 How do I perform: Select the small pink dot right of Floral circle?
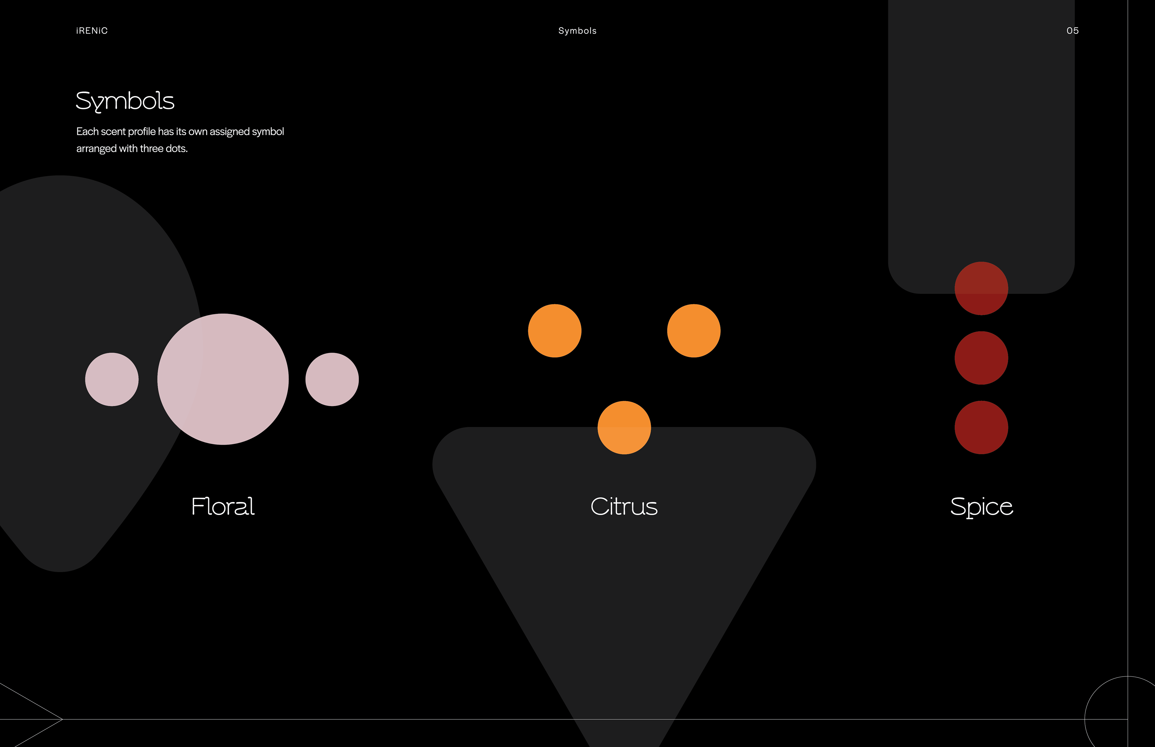click(x=332, y=379)
